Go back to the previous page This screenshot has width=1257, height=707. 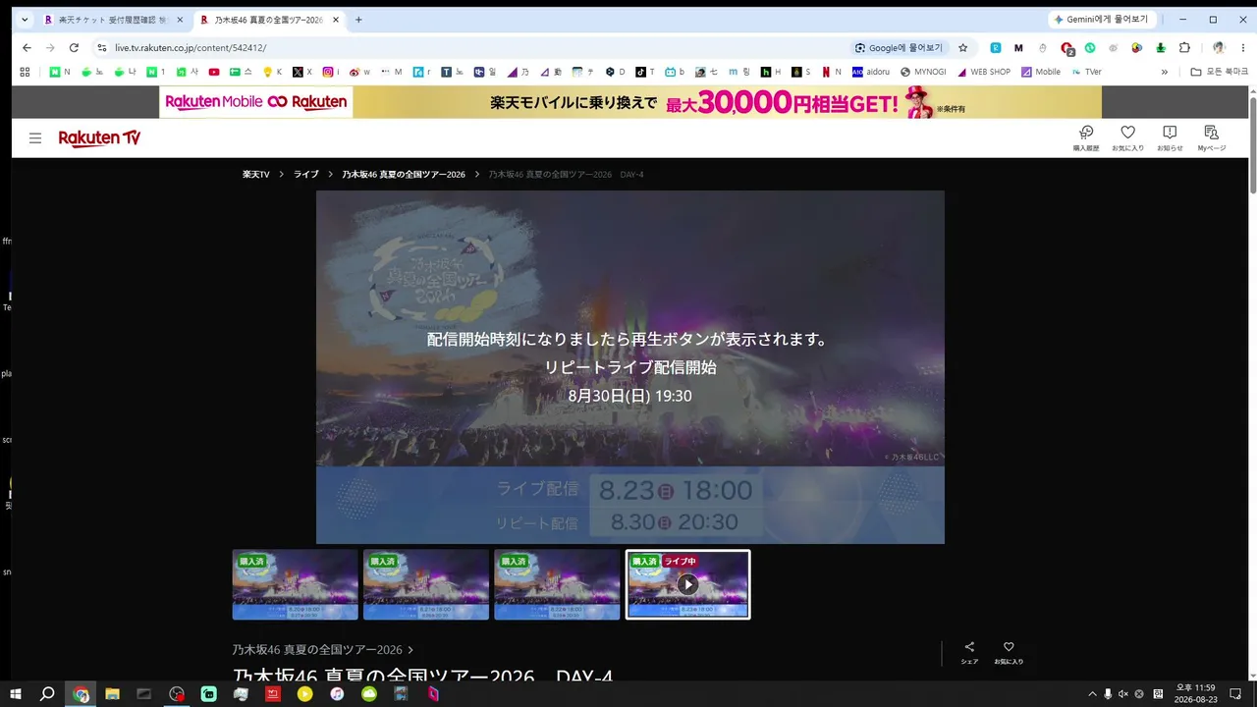[27, 47]
